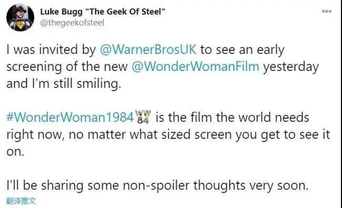Click the phrase "thoughts very soon."
Image resolution: width=342 pixels, height=208 pixels.
[x=251, y=186]
